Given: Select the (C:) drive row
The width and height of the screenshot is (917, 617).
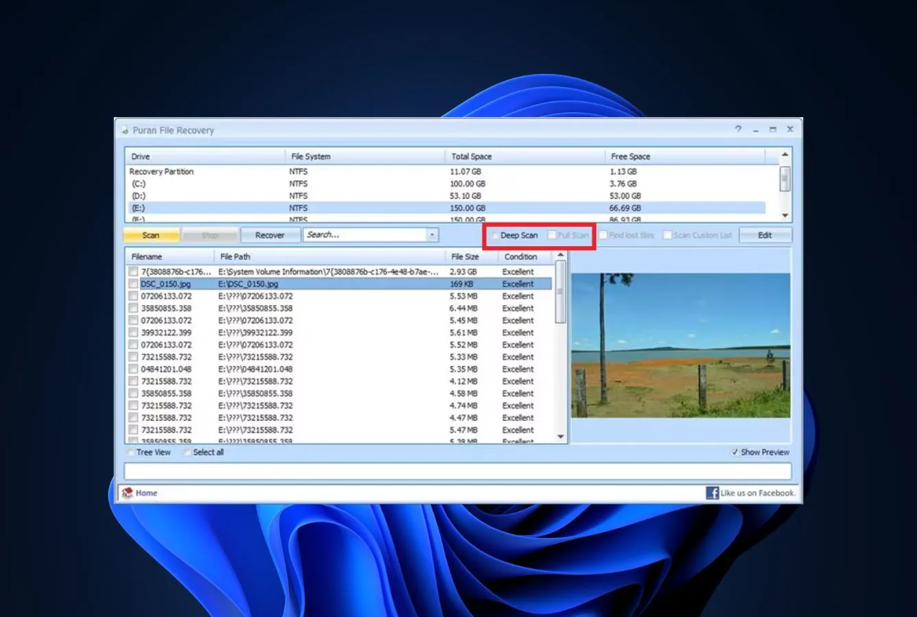Looking at the screenshot, I should (x=445, y=184).
